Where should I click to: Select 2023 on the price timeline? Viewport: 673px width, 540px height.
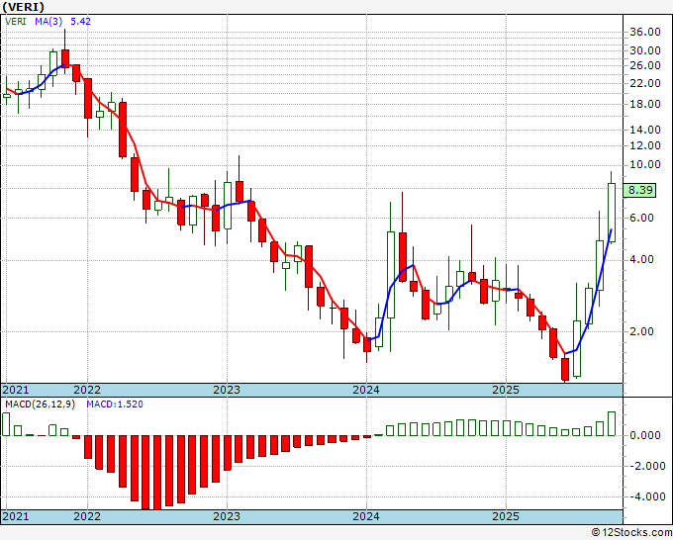227,390
